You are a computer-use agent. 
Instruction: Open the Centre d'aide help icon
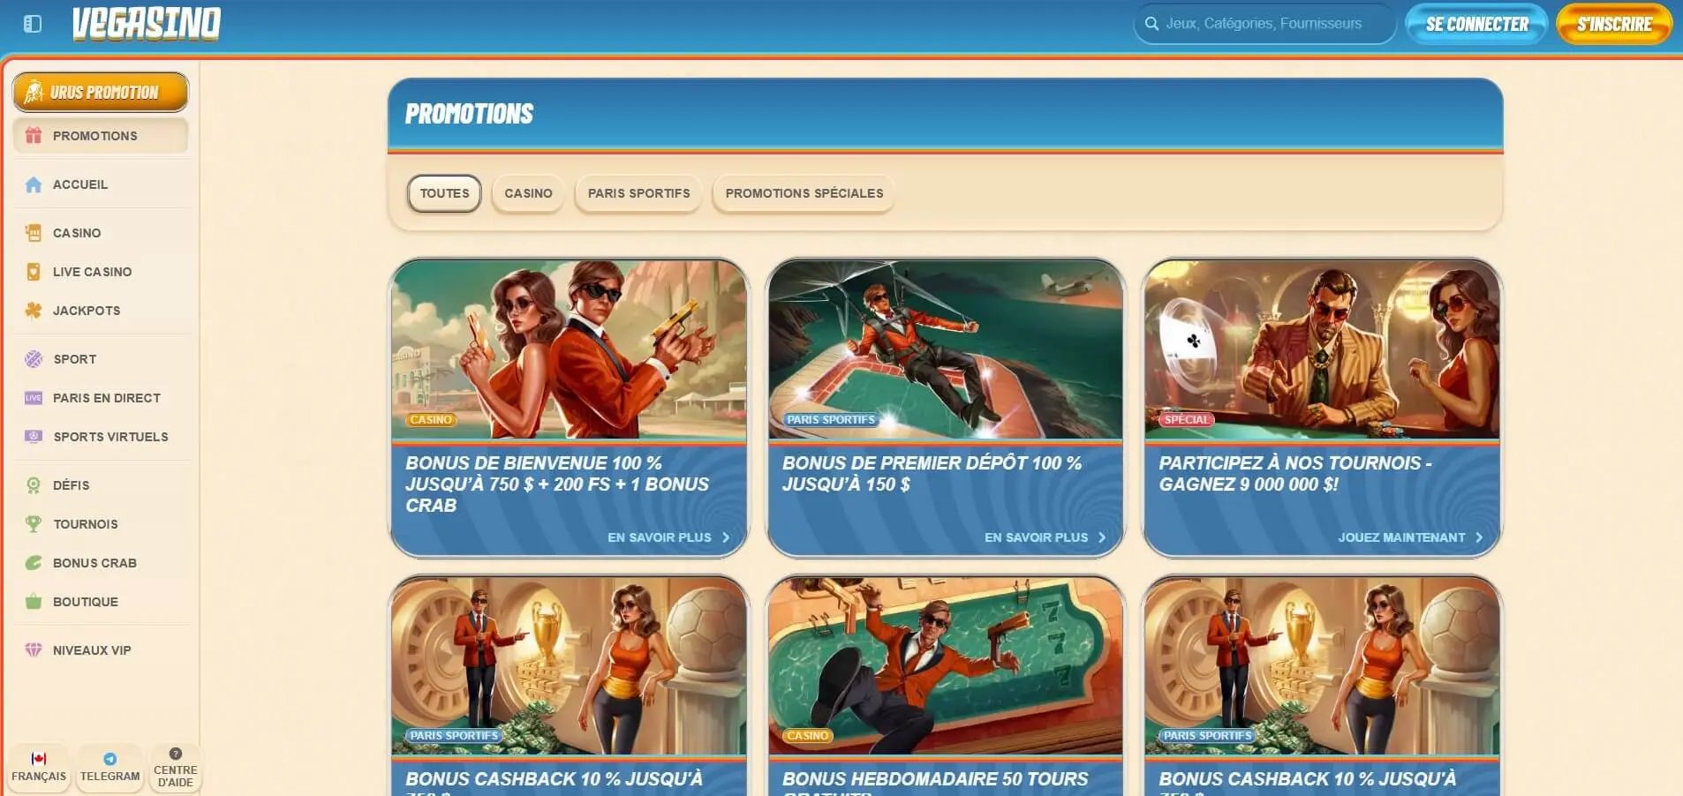point(175,755)
